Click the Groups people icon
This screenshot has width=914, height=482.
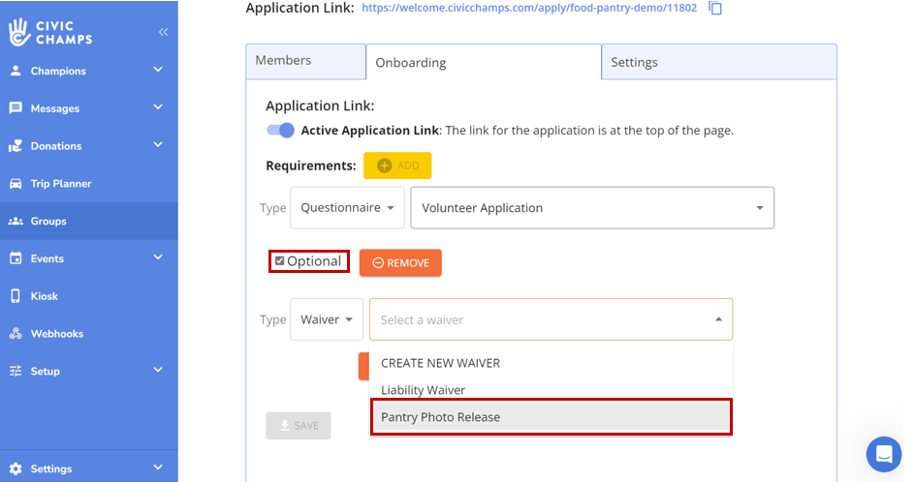(x=16, y=222)
